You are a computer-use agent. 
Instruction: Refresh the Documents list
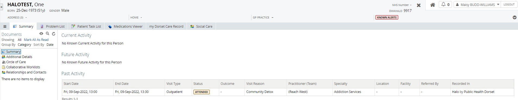click(54, 34)
